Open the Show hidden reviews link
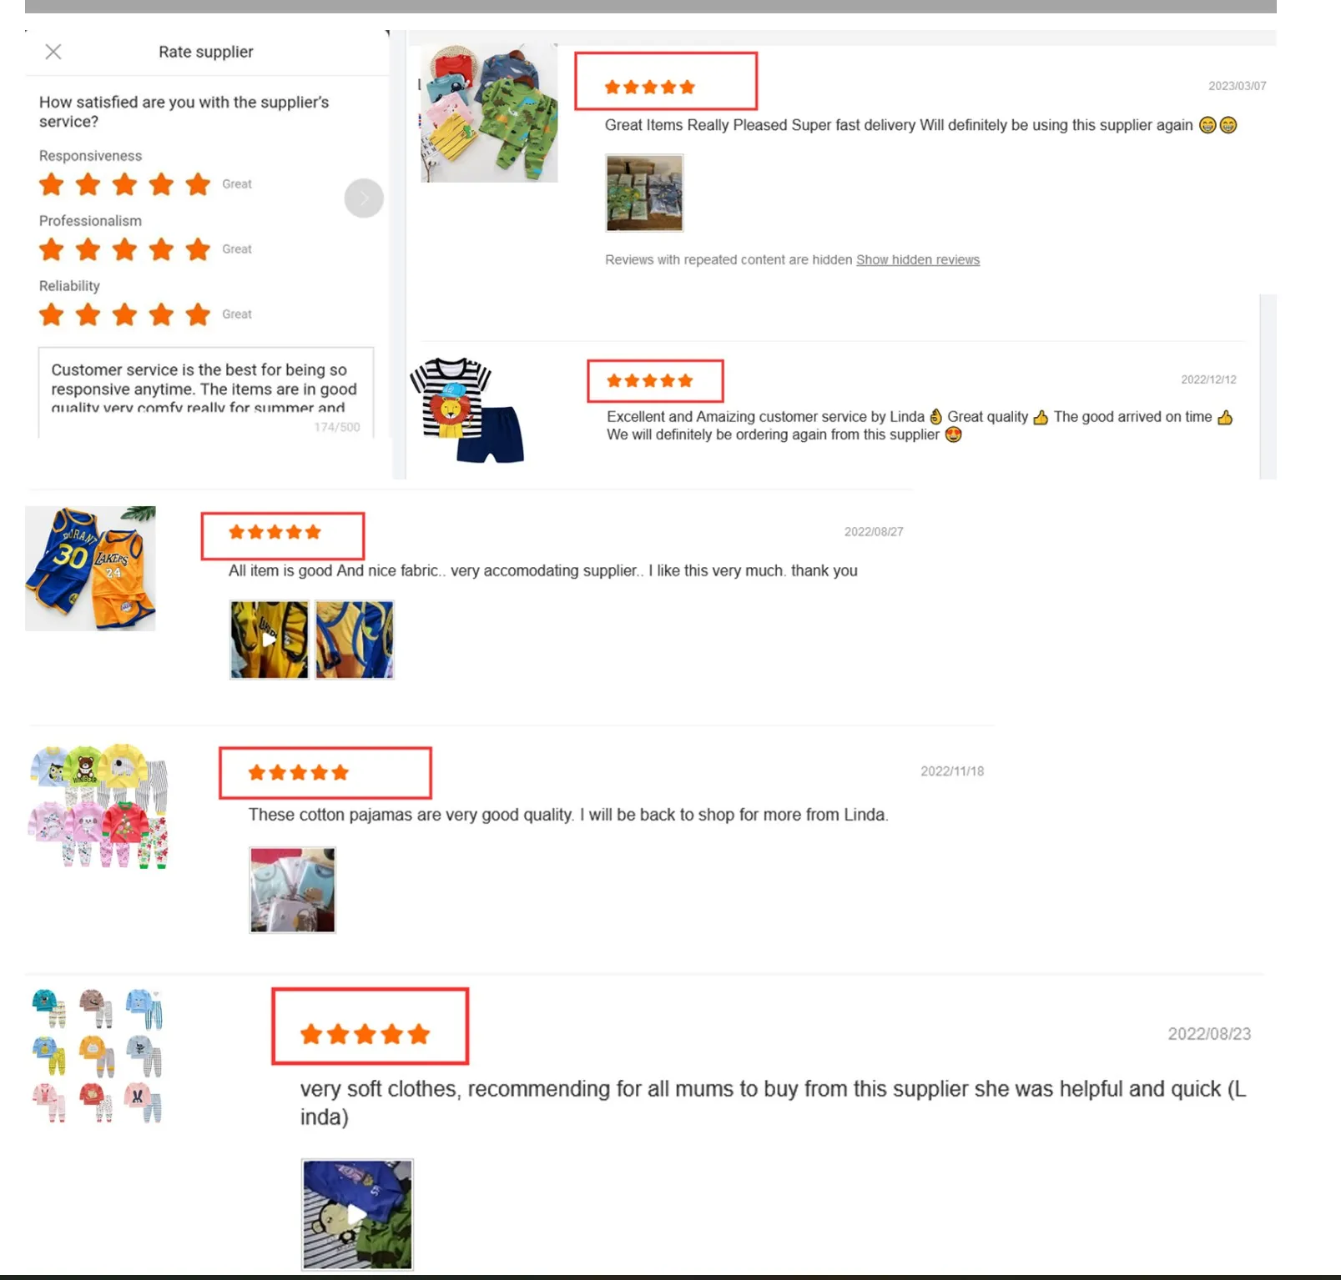Screen dimensions: 1341x1280 (918, 260)
